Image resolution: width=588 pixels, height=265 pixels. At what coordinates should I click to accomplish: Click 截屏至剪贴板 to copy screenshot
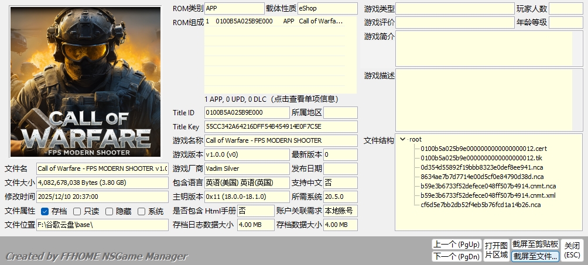tap(535, 244)
